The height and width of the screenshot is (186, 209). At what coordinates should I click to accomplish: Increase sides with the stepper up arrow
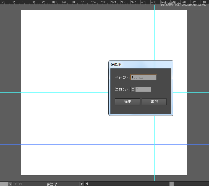click(x=133, y=88)
